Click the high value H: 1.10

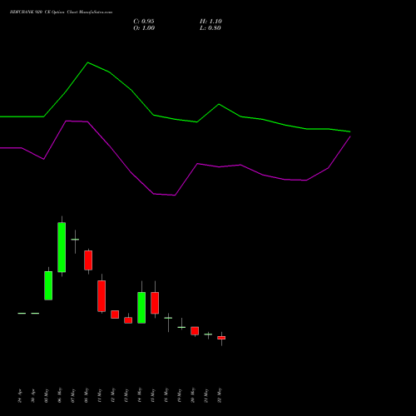coord(210,22)
